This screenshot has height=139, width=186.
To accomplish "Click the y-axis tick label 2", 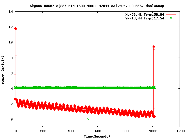I will click(12, 104).
